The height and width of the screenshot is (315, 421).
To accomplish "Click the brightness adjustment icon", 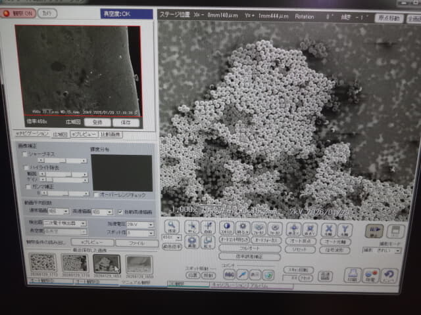I will click(x=242, y=226).
